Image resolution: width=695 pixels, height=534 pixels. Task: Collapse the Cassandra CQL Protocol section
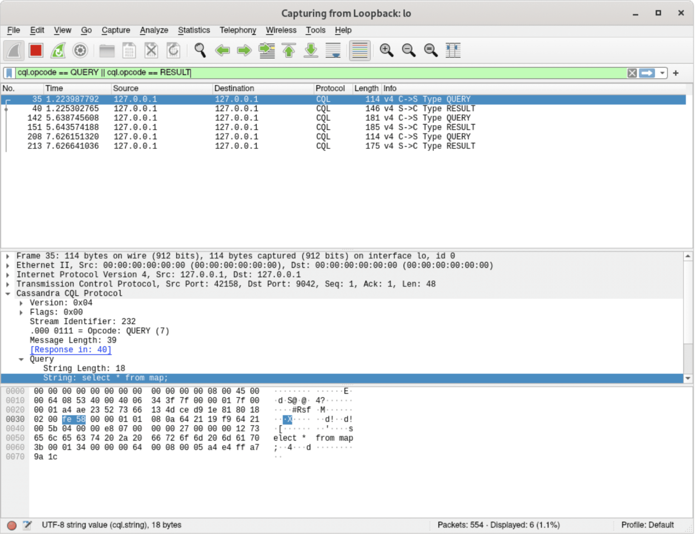(x=8, y=294)
